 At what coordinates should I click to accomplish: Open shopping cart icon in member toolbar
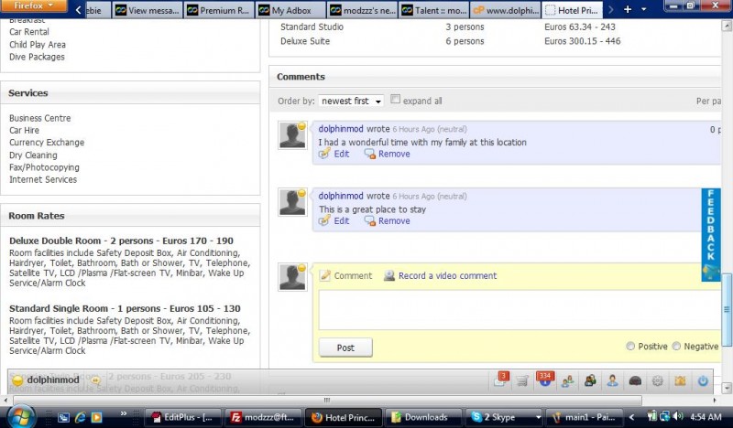coord(522,381)
